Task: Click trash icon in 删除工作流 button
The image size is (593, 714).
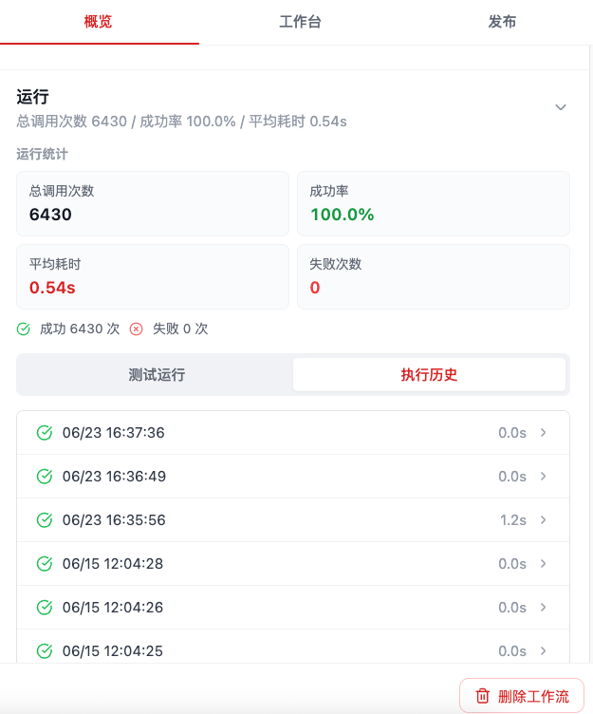Action: [482, 696]
